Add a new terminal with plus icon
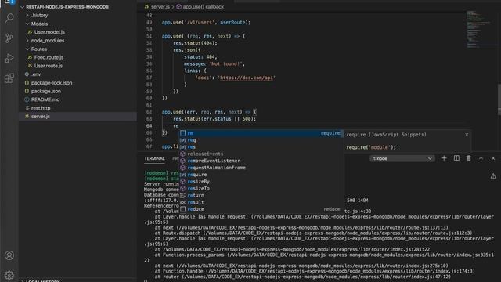 [x=444, y=158]
